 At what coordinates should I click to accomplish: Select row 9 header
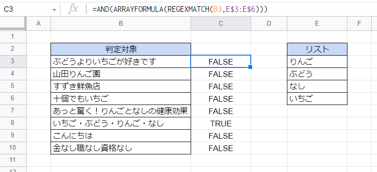(13, 135)
